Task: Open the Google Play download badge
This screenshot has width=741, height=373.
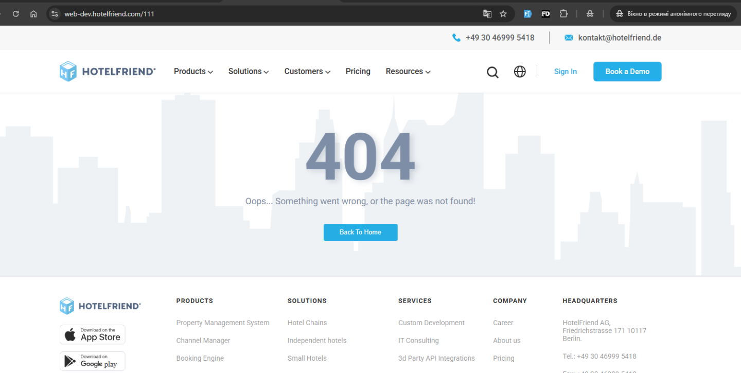Action: click(92, 361)
